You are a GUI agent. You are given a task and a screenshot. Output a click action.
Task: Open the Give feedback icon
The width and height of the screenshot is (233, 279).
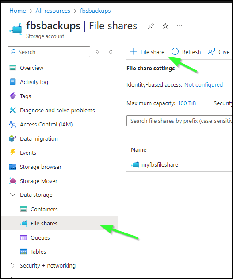click(211, 52)
